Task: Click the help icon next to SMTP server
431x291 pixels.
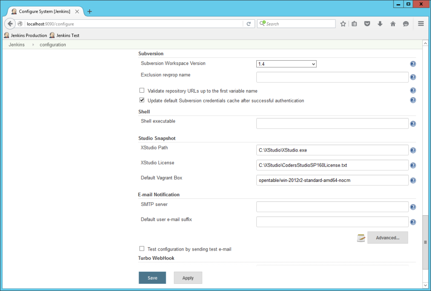Action: (413, 207)
